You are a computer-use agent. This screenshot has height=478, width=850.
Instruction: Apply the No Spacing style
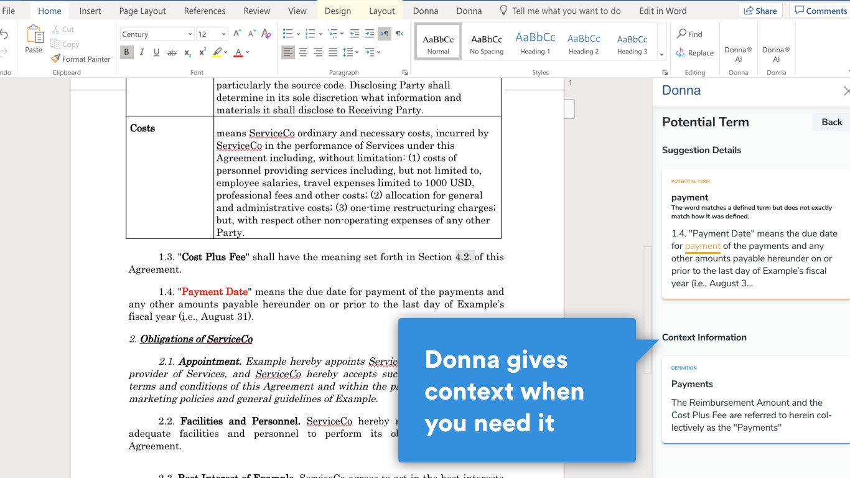487,42
